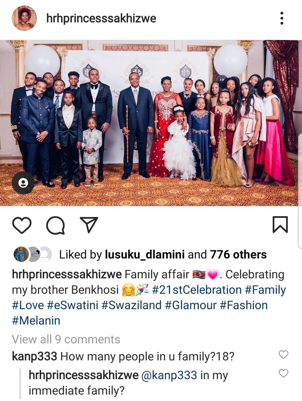
Task: Open the #21stCelebration hashtag
Action: 197,290
